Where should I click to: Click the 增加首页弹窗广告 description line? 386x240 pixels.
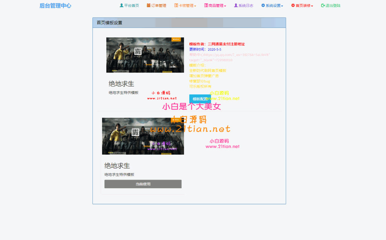pyautogui.click(x=204, y=76)
